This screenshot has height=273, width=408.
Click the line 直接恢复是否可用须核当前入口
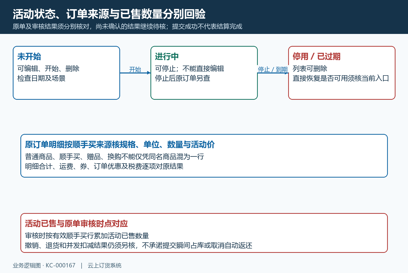coord(341,78)
